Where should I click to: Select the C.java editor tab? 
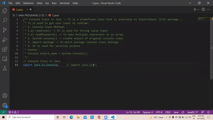click(x=22, y=10)
